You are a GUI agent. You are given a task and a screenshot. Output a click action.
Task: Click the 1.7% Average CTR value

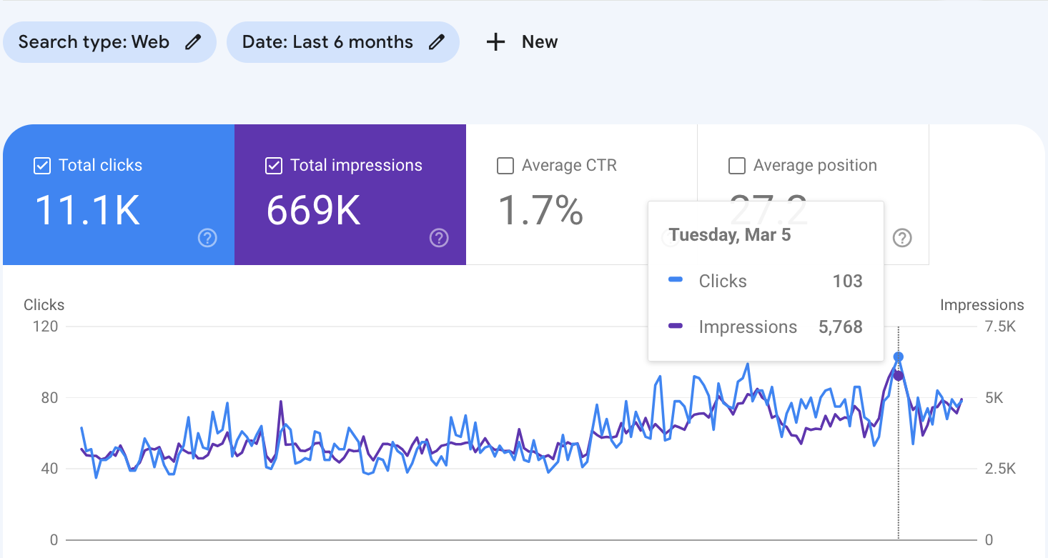tap(540, 211)
